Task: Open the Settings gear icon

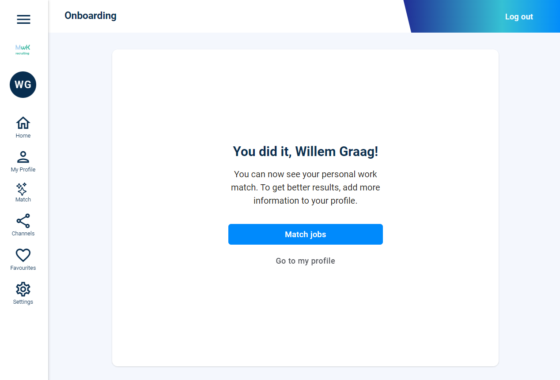Action: point(23,289)
